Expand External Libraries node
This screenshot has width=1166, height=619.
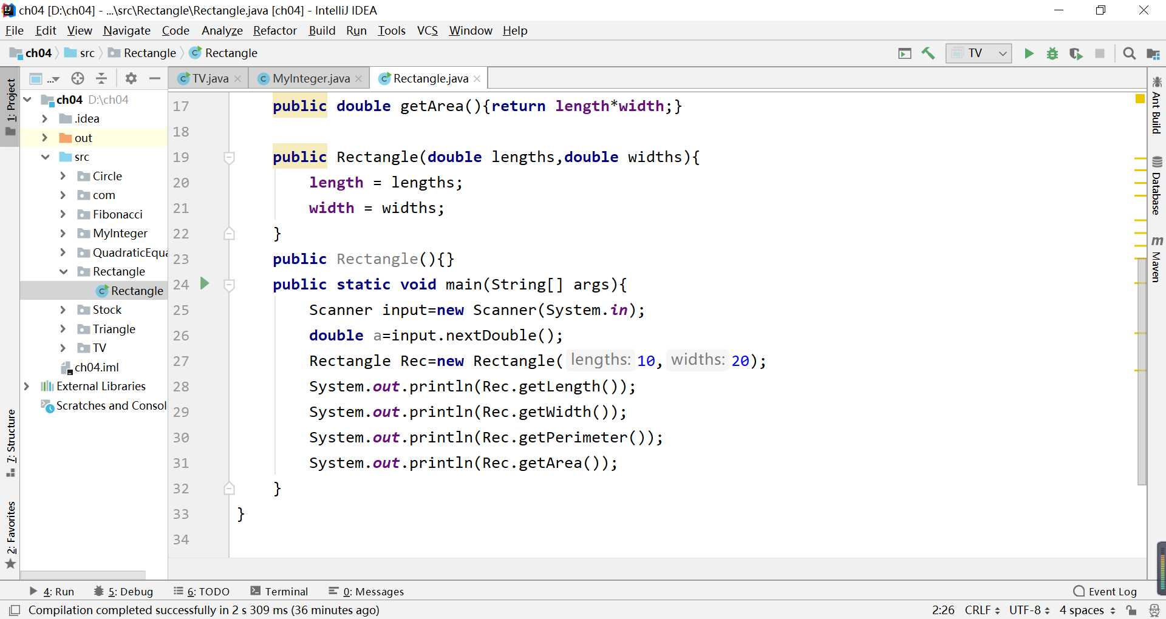click(26, 386)
